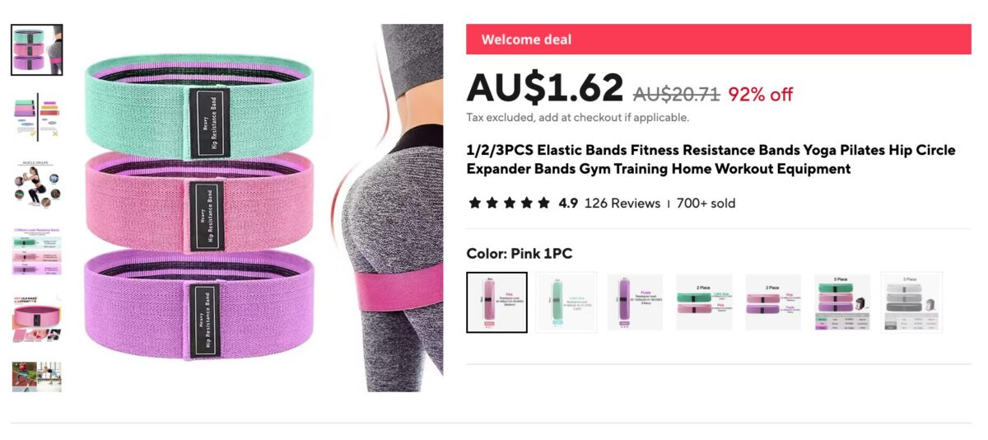Screen dimensions: 988x440
Task: Click the 4.9 rating score
Action: click(x=568, y=203)
